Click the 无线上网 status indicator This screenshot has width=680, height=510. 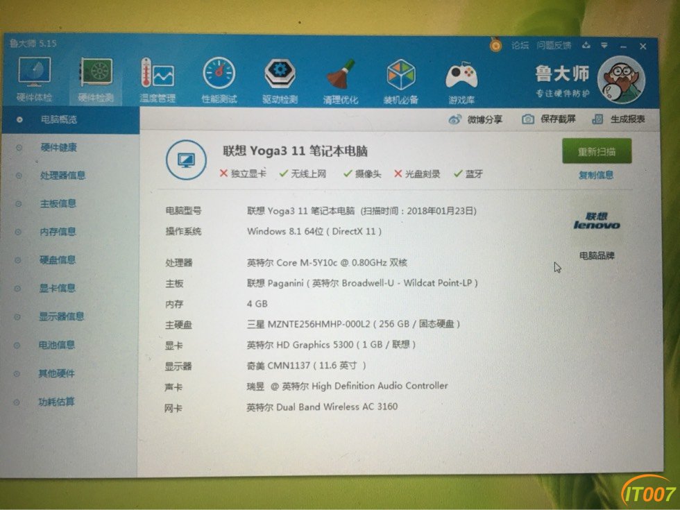pos(303,174)
